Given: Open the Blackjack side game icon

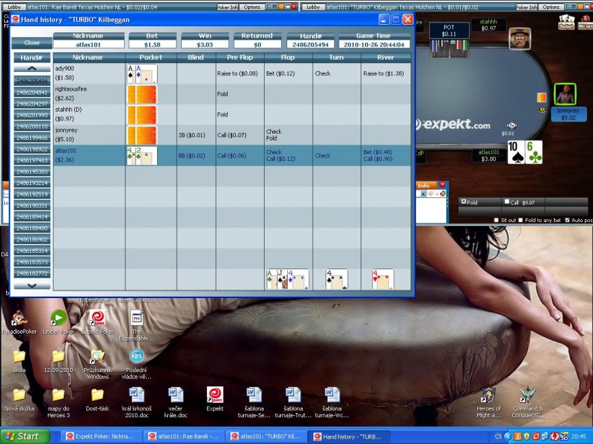Looking at the screenshot, I should pos(566,22).
